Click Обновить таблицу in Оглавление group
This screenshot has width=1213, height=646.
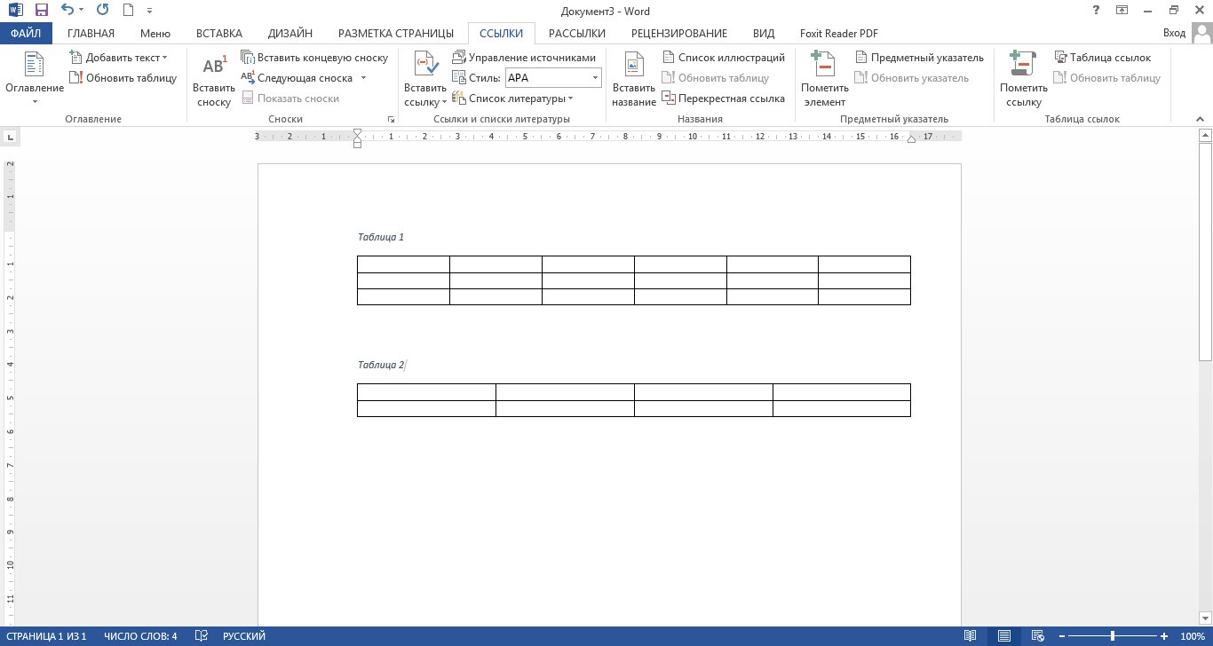[123, 78]
